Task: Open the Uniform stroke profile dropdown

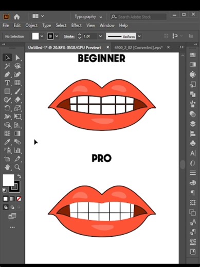Action: click(x=139, y=36)
